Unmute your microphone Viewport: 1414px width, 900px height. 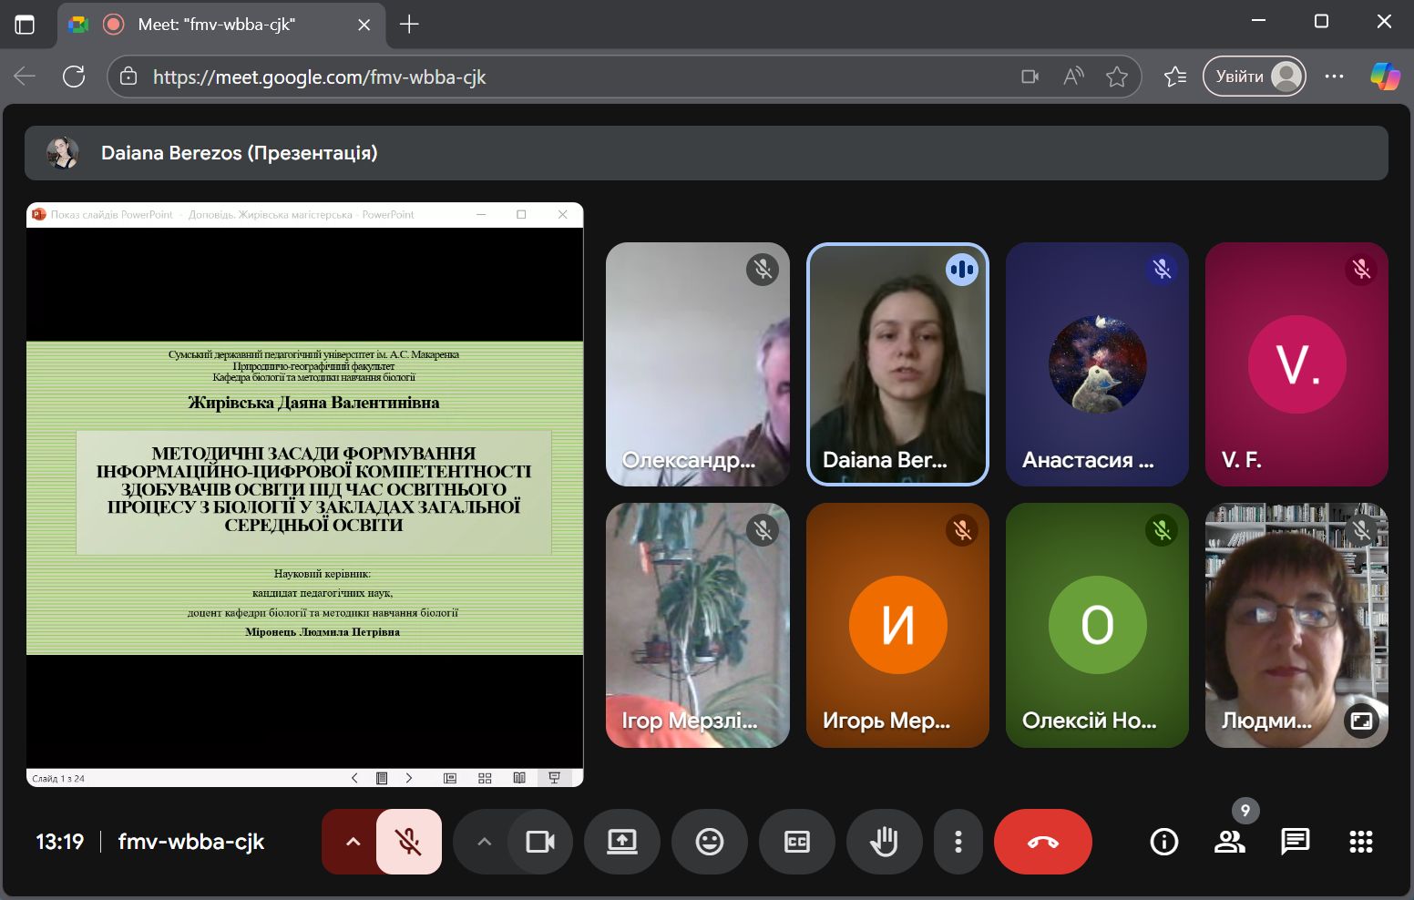click(x=408, y=842)
